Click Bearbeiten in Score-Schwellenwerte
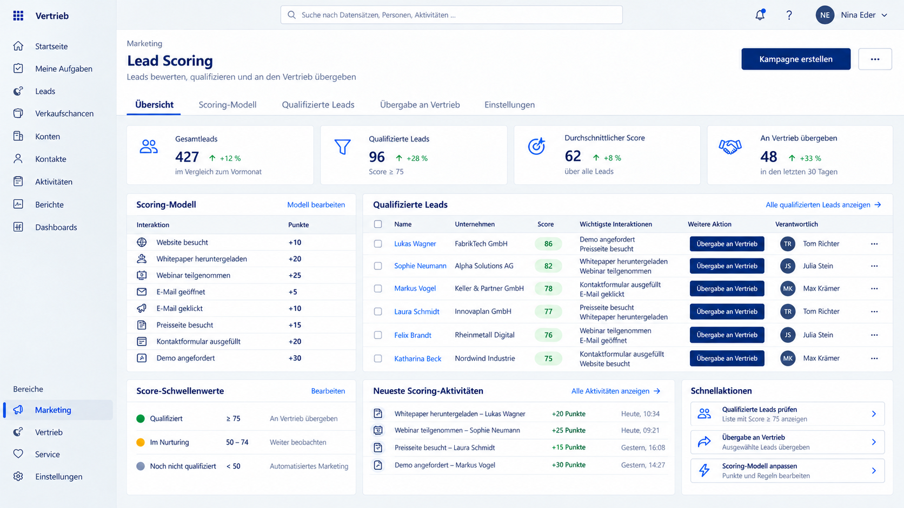Viewport: 904px width, 508px height. pyautogui.click(x=328, y=391)
